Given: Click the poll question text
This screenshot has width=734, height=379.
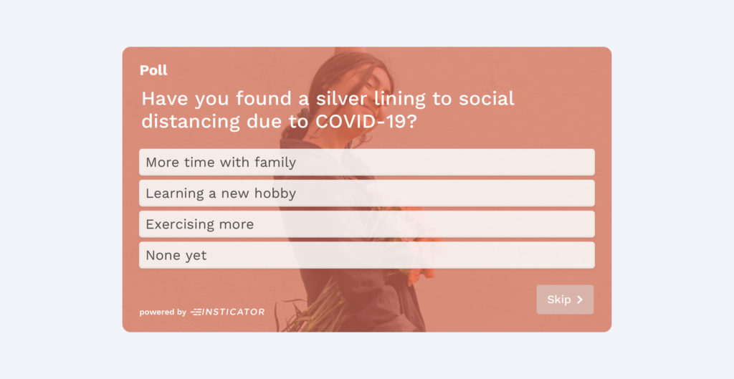Looking at the screenshot, I should click(328, 110).
